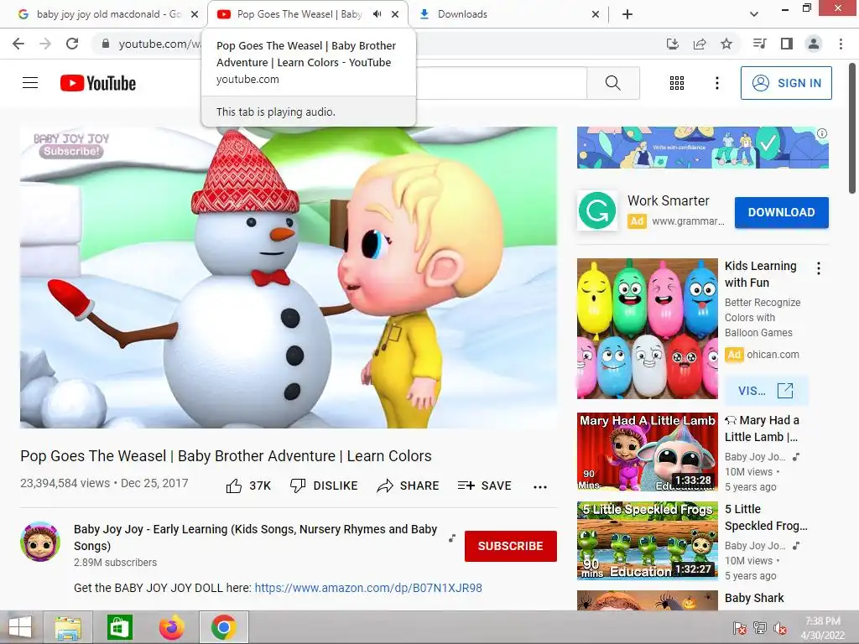Open the Baby Joy Joy channel name link

pos(255,538)
